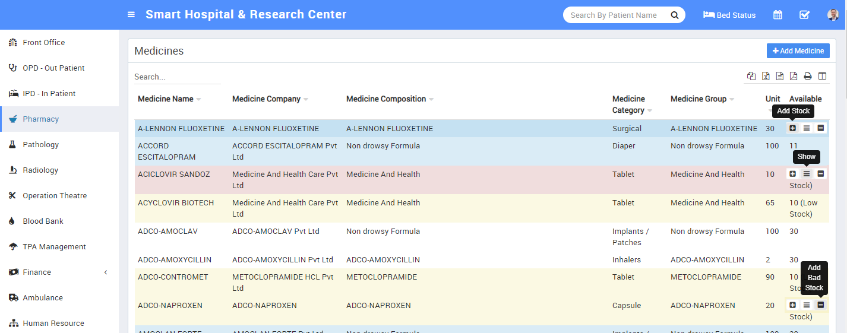Select Pharmacy in the sidebar
The width and height of the screenshot is (847, 333).
[59, 119]
